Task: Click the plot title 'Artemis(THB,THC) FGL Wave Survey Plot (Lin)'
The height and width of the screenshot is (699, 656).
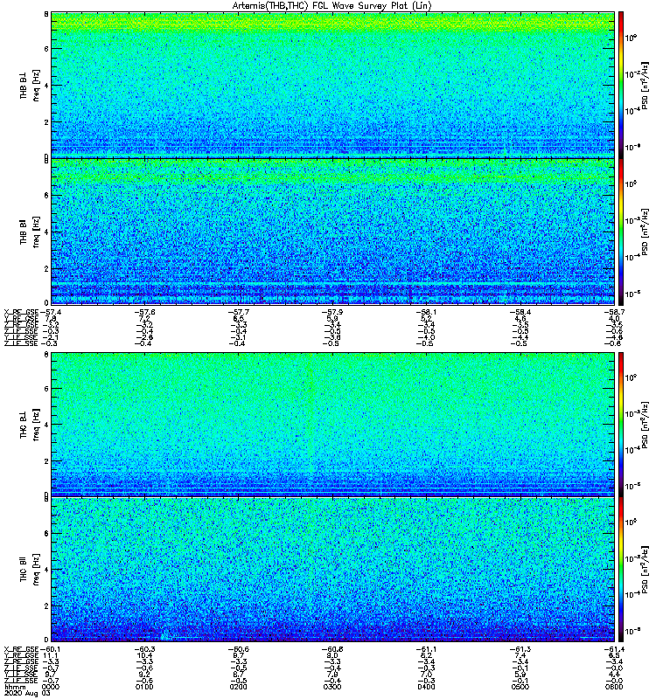Action: click(331, 5)
